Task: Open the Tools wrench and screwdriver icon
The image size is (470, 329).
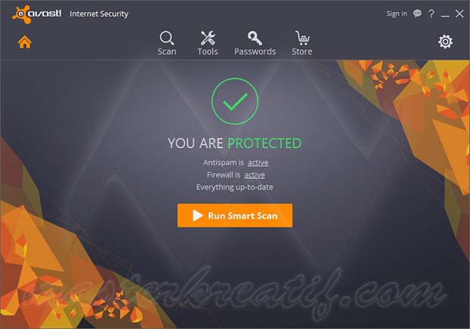Action: 208,38
